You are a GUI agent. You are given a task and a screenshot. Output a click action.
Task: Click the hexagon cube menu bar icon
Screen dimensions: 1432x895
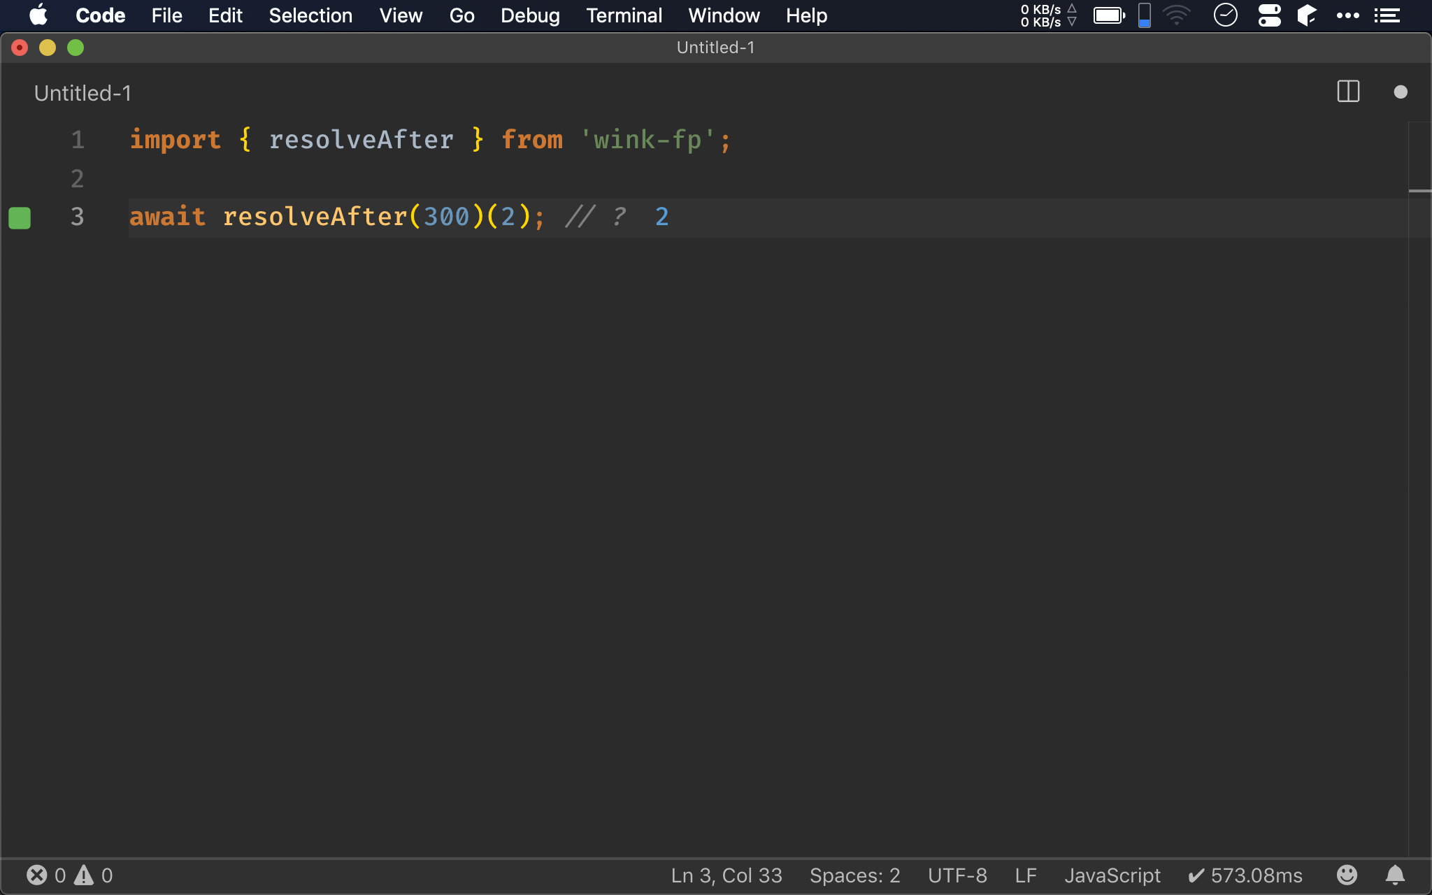[1307, 15]
